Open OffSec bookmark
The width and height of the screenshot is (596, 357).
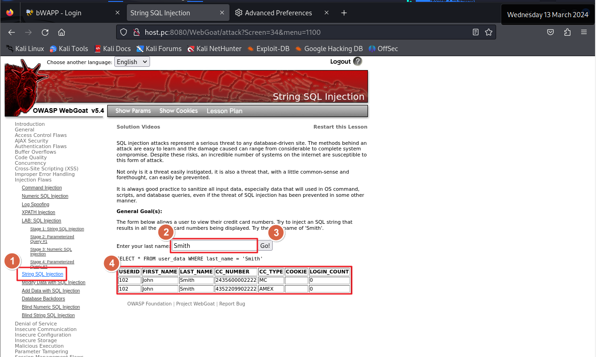383,49
